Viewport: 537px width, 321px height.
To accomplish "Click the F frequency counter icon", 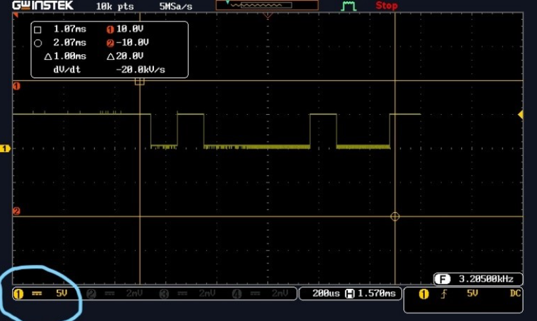I will (442, 279).
